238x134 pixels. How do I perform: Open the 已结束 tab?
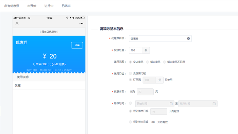pos(66,6)
